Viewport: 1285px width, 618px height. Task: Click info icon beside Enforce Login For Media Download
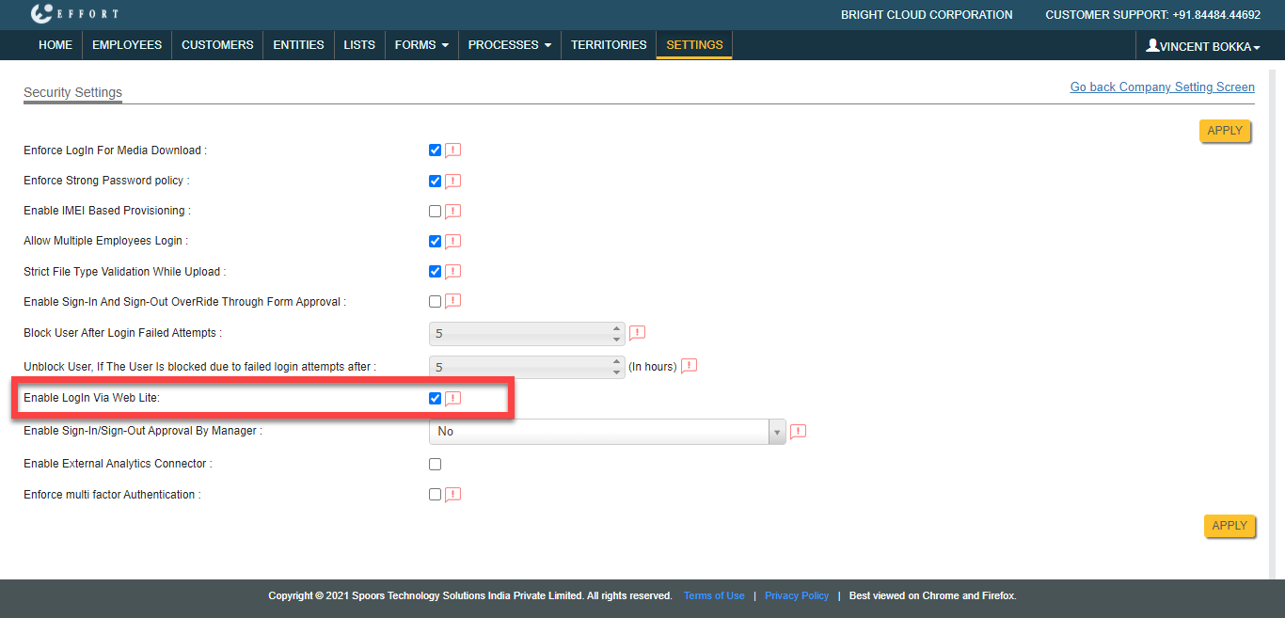tap(452, 151)
